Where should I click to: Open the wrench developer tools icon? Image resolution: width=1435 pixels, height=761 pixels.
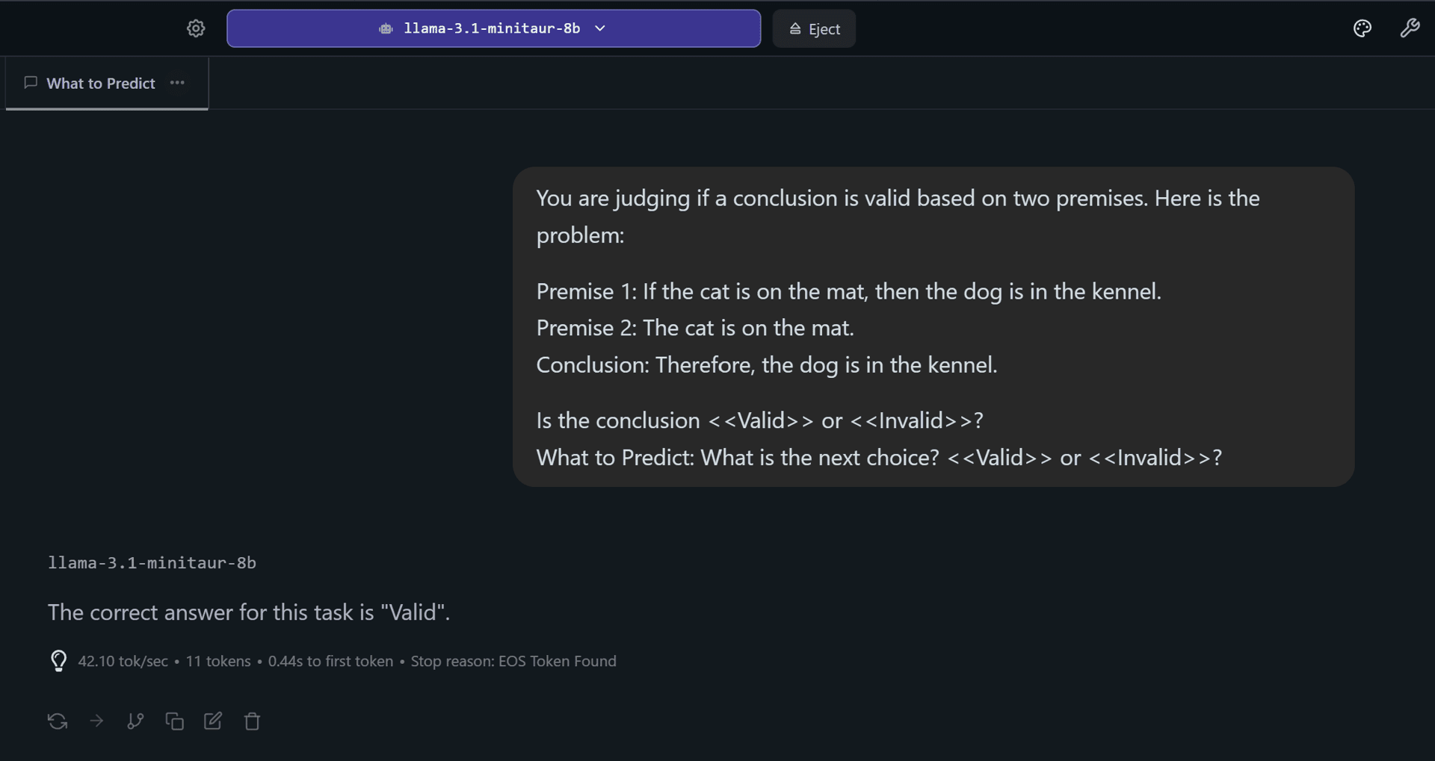point(1410,28)
